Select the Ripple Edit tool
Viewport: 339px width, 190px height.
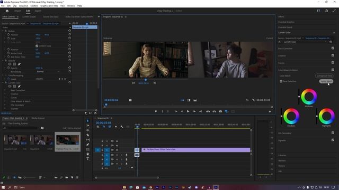pos(87,130)
